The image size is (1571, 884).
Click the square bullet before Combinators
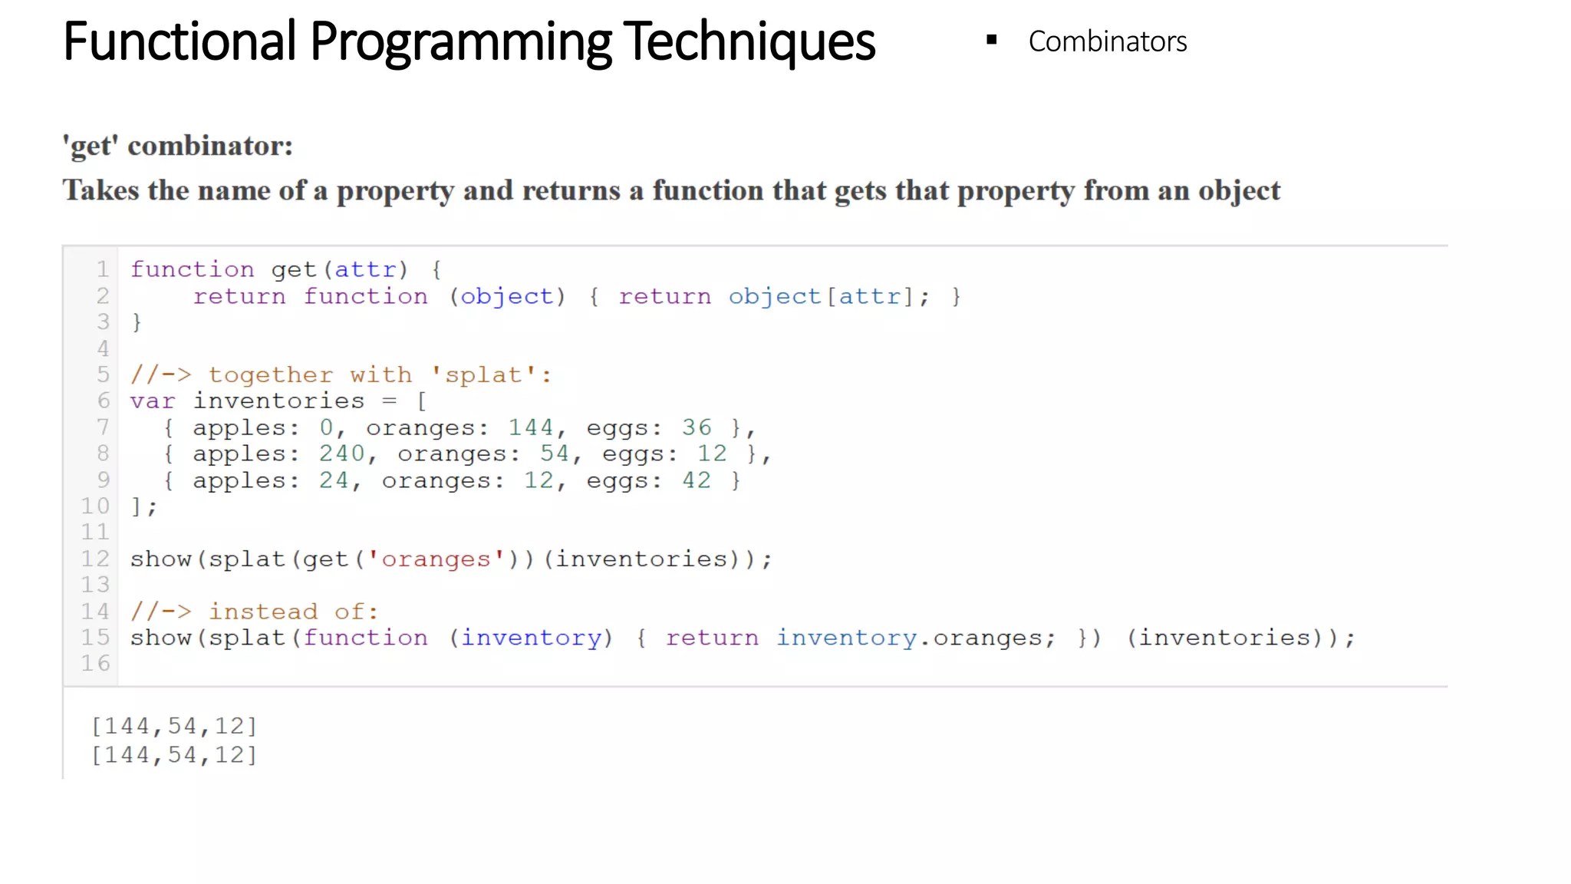tap(991, 40)
